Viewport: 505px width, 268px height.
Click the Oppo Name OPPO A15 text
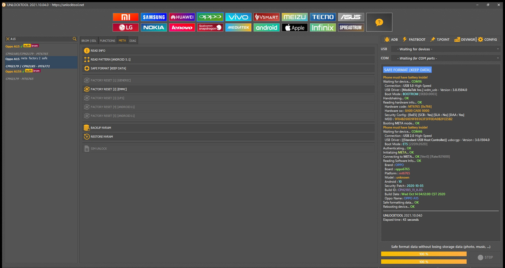tap(402, 198)
